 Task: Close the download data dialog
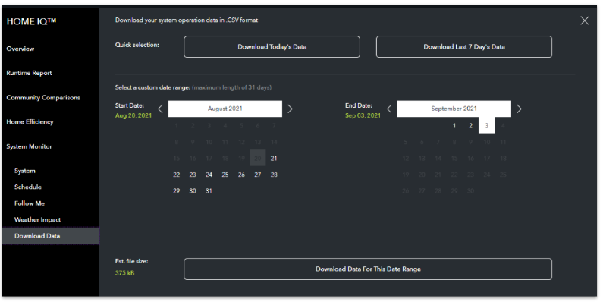click(584, 20)
